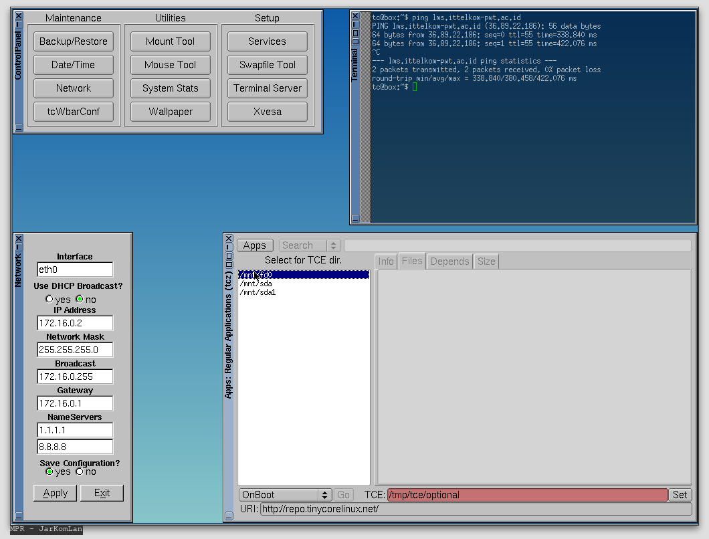Open the Date/Time settings tool

pos(73,64)
